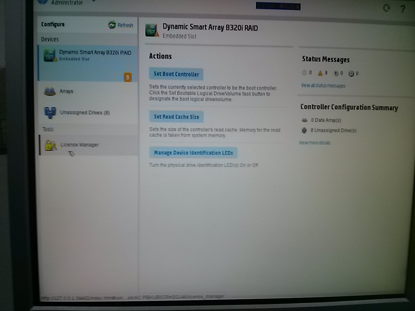The height and width of the screenshot is (311, 415).
Task: Click the Data Arrays summary icon
Action: 304,120
